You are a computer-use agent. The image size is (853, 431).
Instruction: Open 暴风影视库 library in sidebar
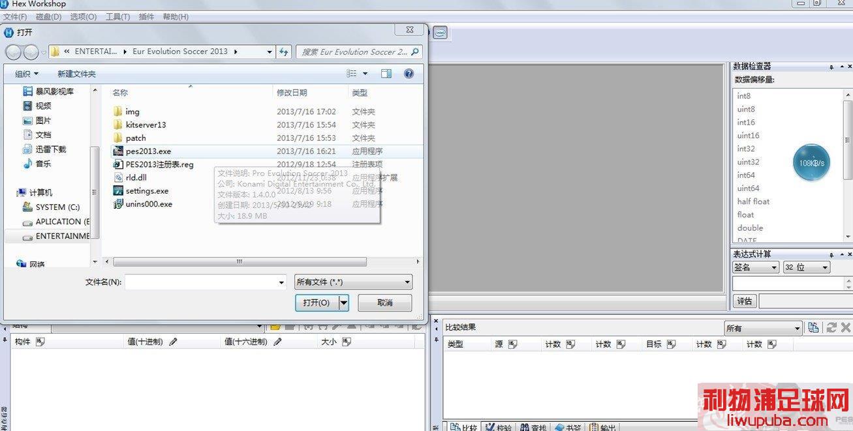pos(54,91)
